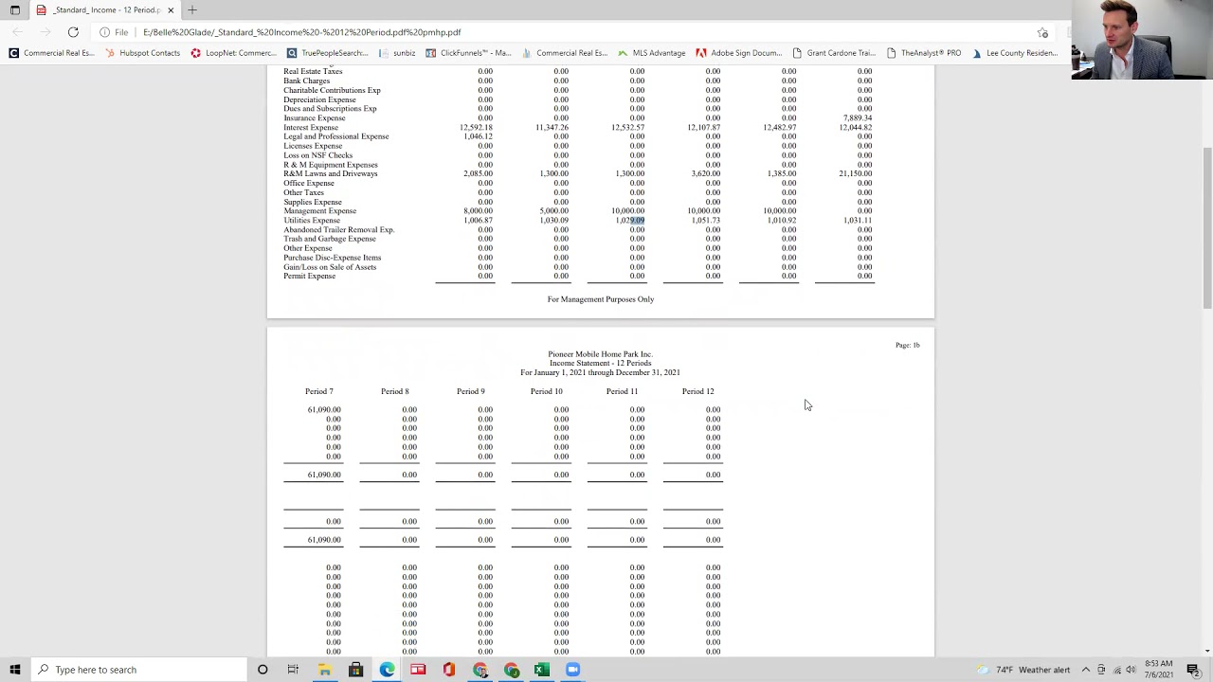
Task: Click Abandoned Trailer Removal Exp. label
Action: (x=338, y=230)
